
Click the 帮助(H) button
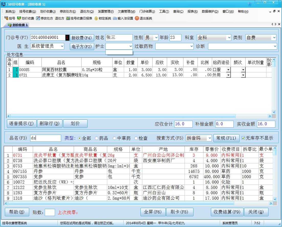(x=17, y=212)
